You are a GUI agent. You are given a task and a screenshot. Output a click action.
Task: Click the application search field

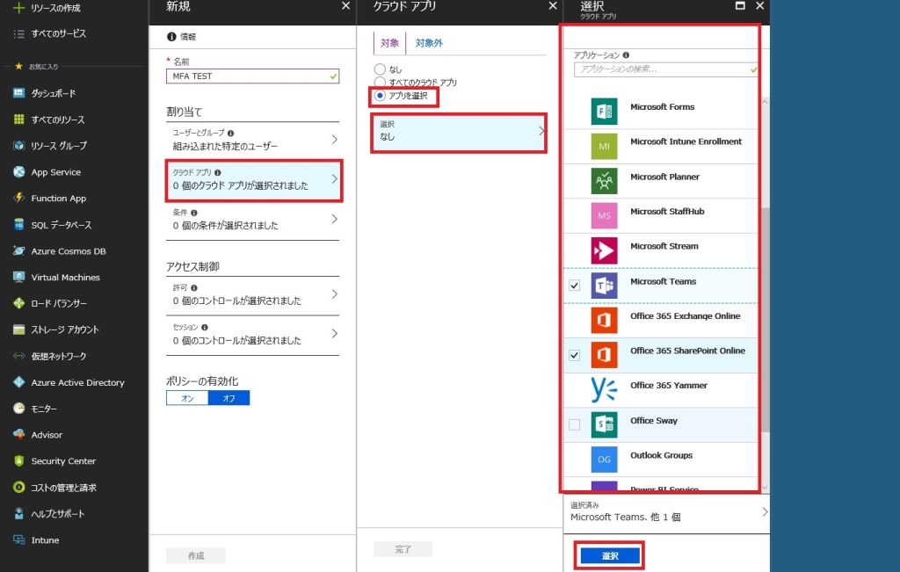[666, 69]
